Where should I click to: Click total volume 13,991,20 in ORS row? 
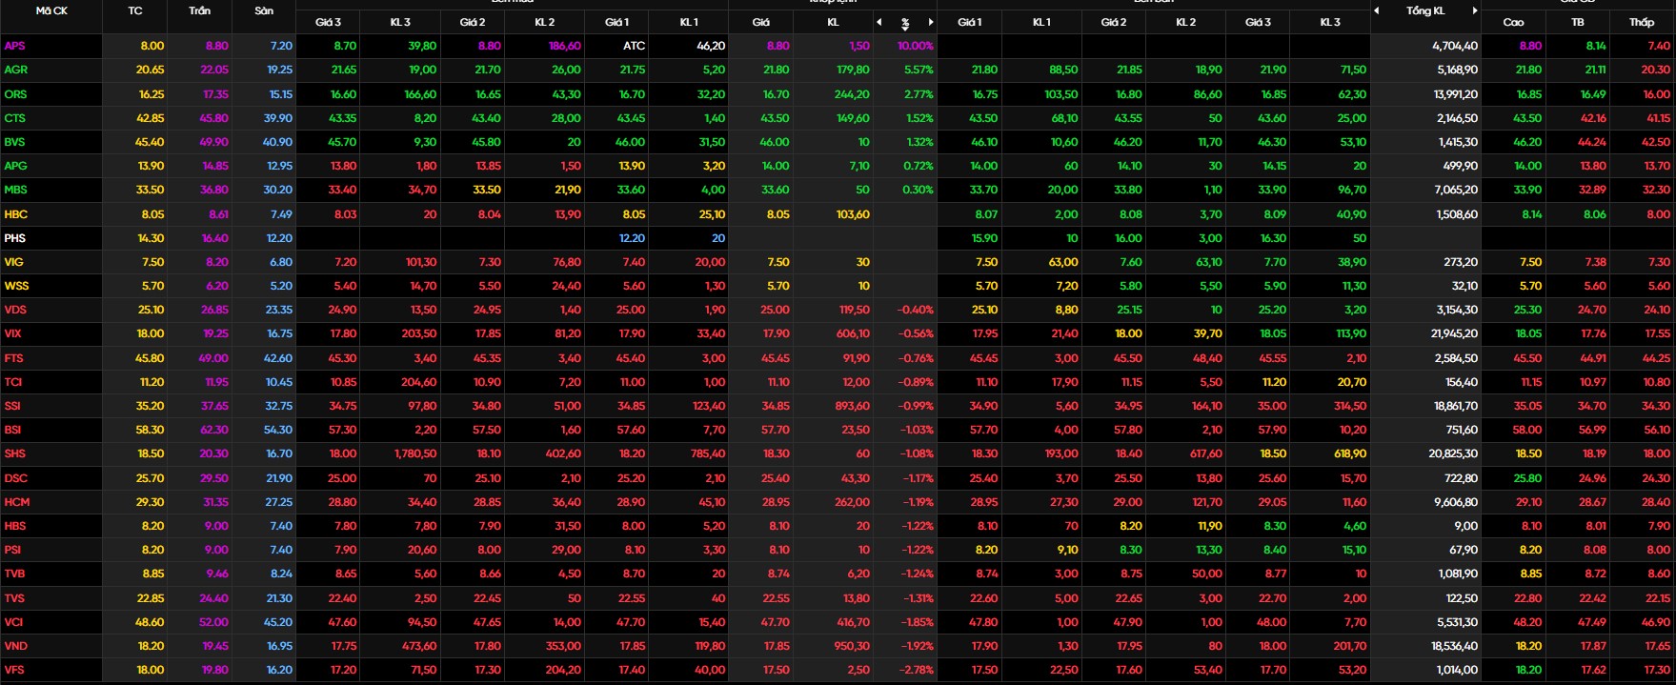1455,94
